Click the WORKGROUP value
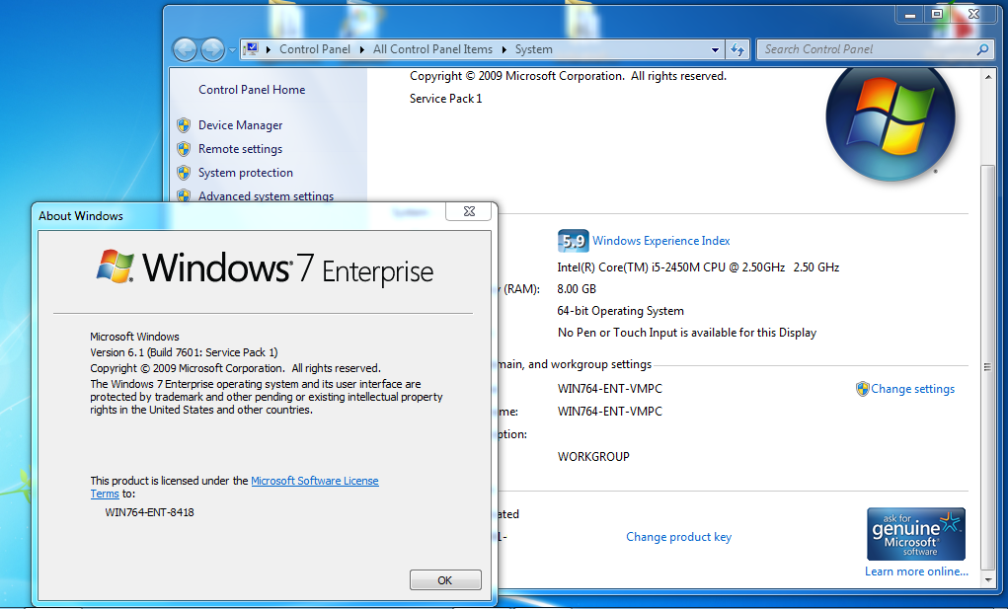Image resolution: width=1008 pixels, height=609 pixels. 593,457
